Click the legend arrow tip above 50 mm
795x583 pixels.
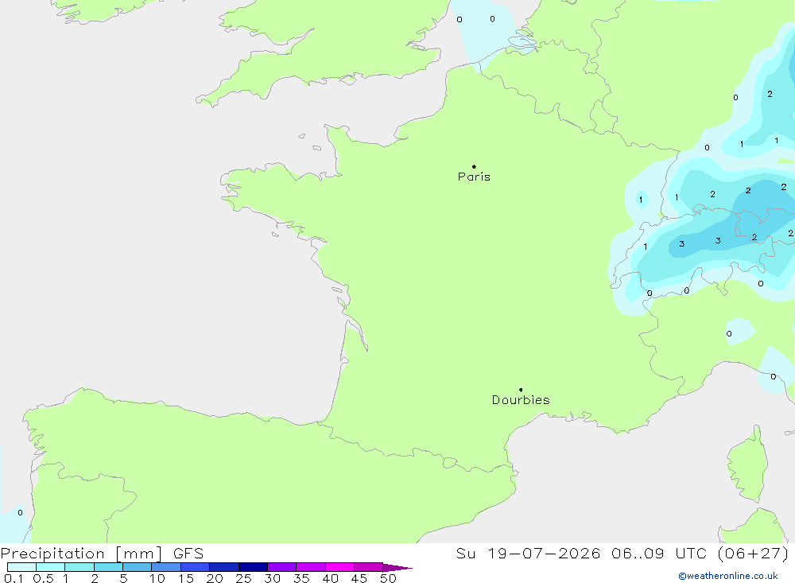coord(397,567)
